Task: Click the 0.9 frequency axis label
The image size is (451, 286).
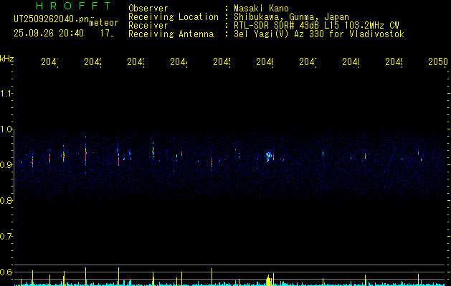Action: point(6,164)
